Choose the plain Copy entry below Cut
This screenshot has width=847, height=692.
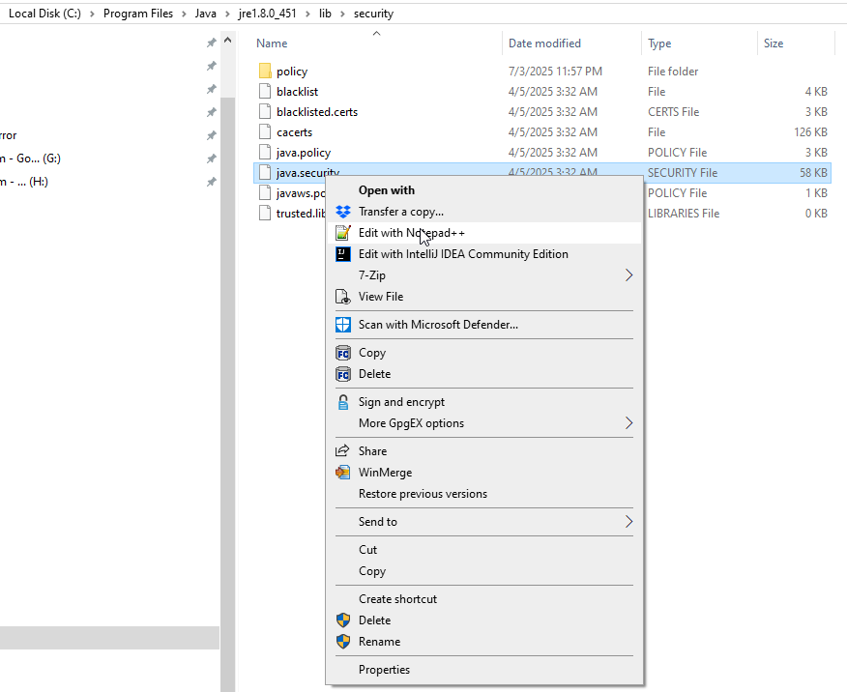click(x=484, y=571)
